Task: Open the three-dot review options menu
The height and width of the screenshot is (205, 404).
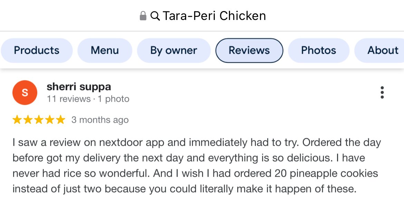Action: click(382, 93)
